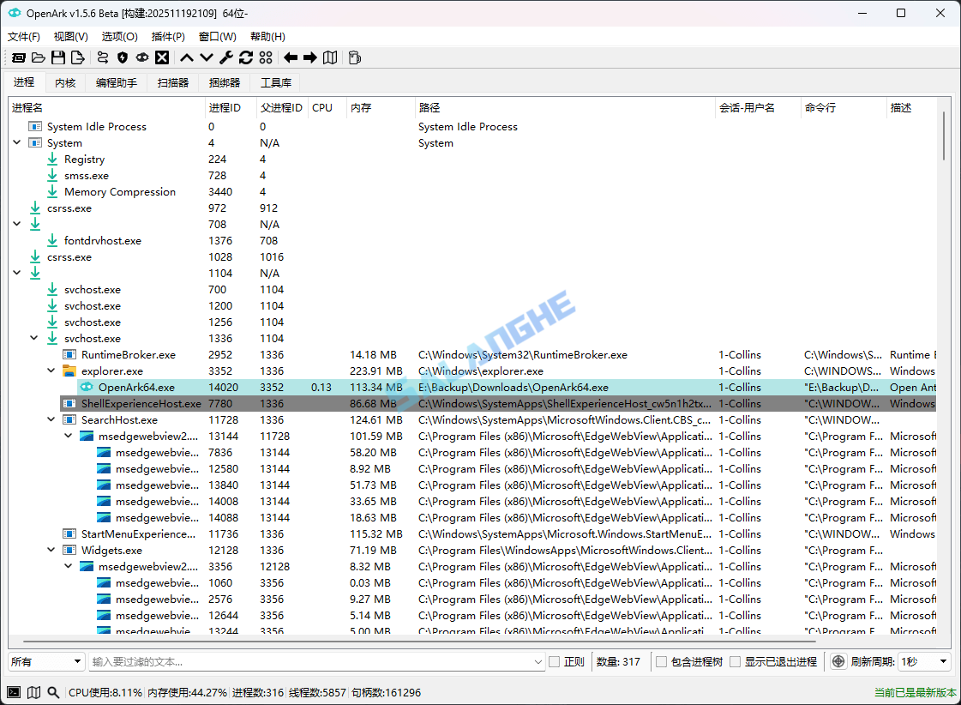The width and height of the screenshot is (961, 705).
Task: Click the beer mug icon in the toolbar
Action: (354, 57)
